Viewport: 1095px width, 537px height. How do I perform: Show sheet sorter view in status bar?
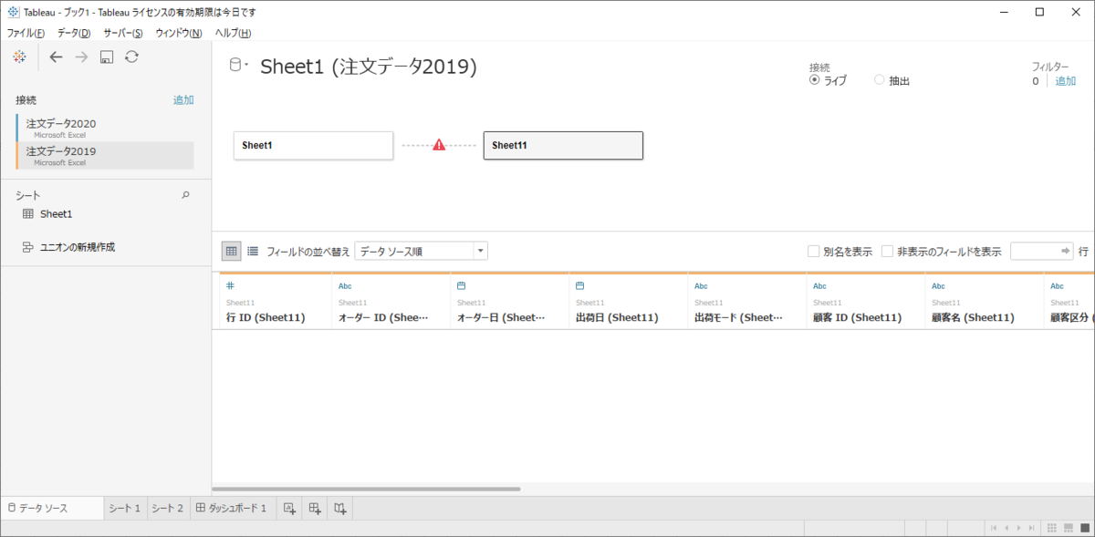pos(1051,528)
